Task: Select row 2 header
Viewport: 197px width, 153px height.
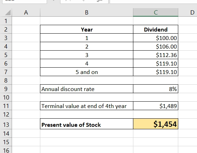Action: [6, 29]
